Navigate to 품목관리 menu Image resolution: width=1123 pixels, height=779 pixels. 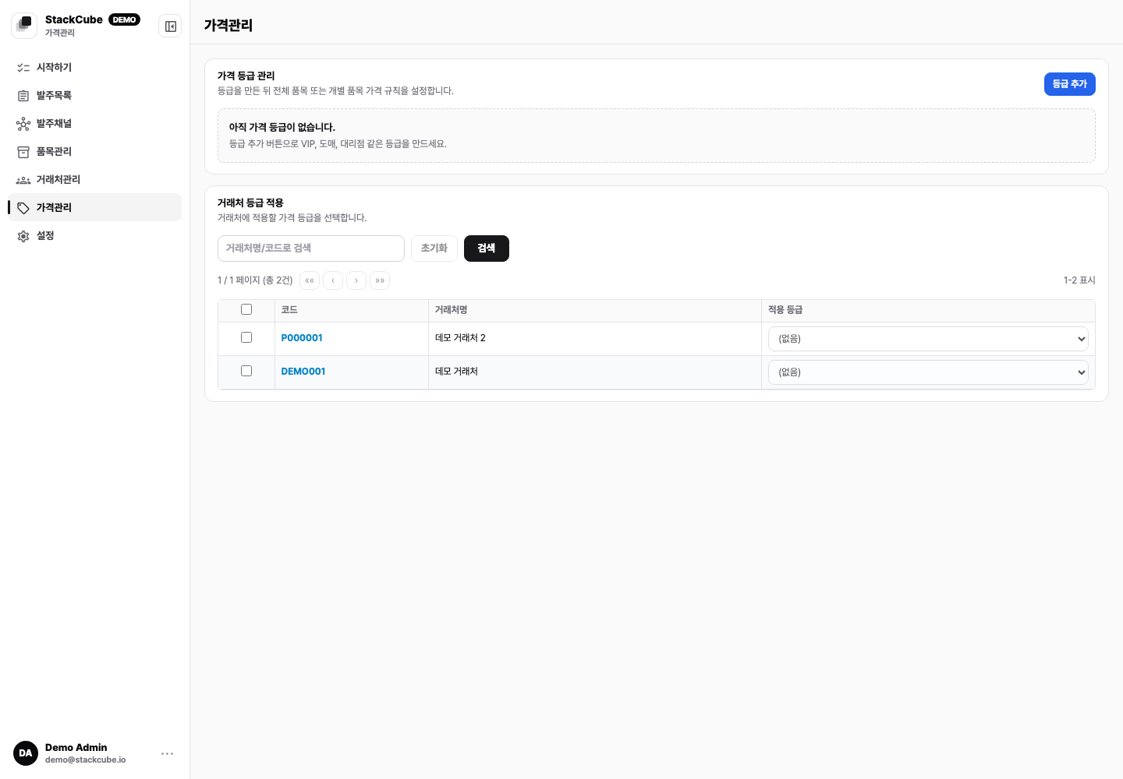tap(94, 152)
